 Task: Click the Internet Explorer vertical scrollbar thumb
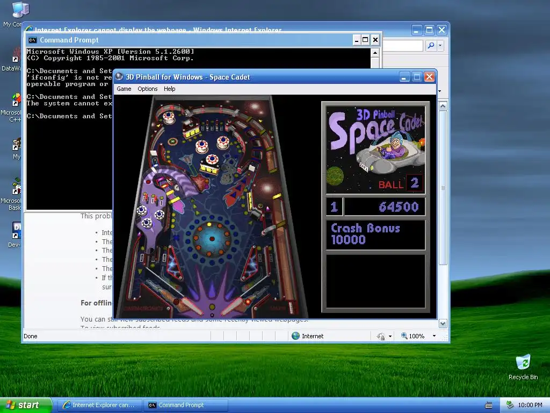coord(443,188)
